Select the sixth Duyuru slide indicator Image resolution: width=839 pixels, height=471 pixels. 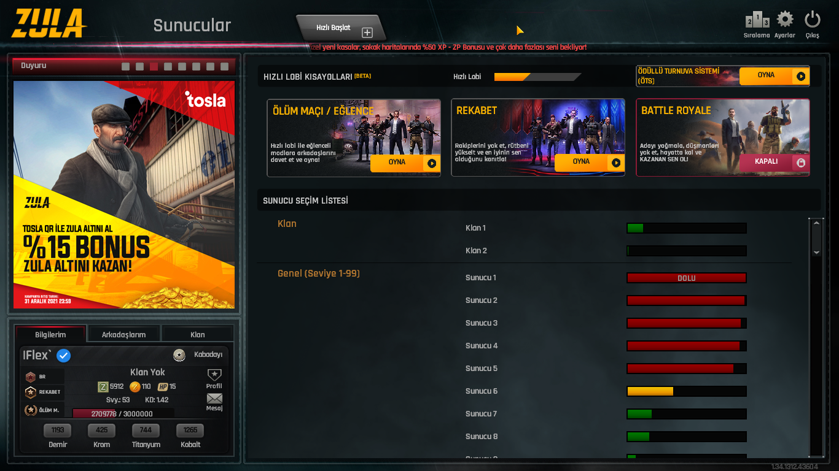click(x=197, y=66)
